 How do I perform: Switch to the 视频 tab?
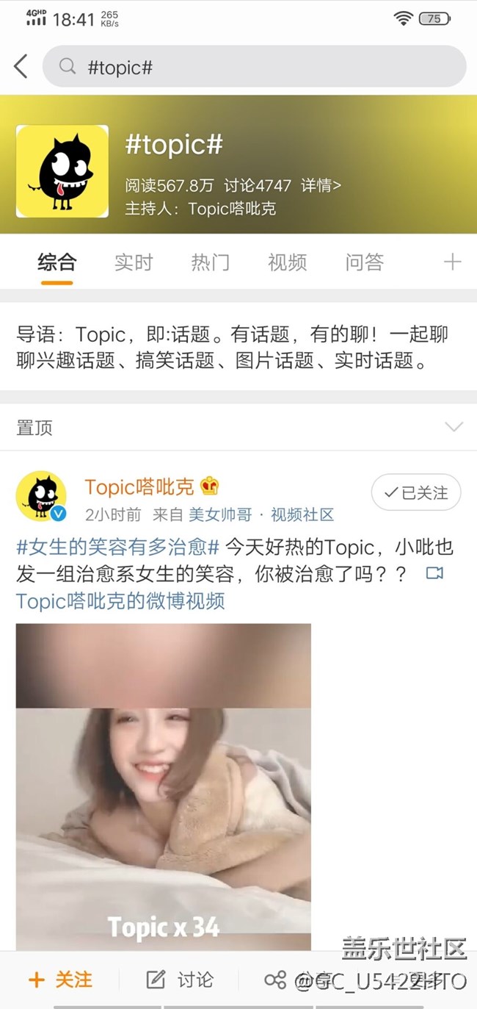(287, 262)
